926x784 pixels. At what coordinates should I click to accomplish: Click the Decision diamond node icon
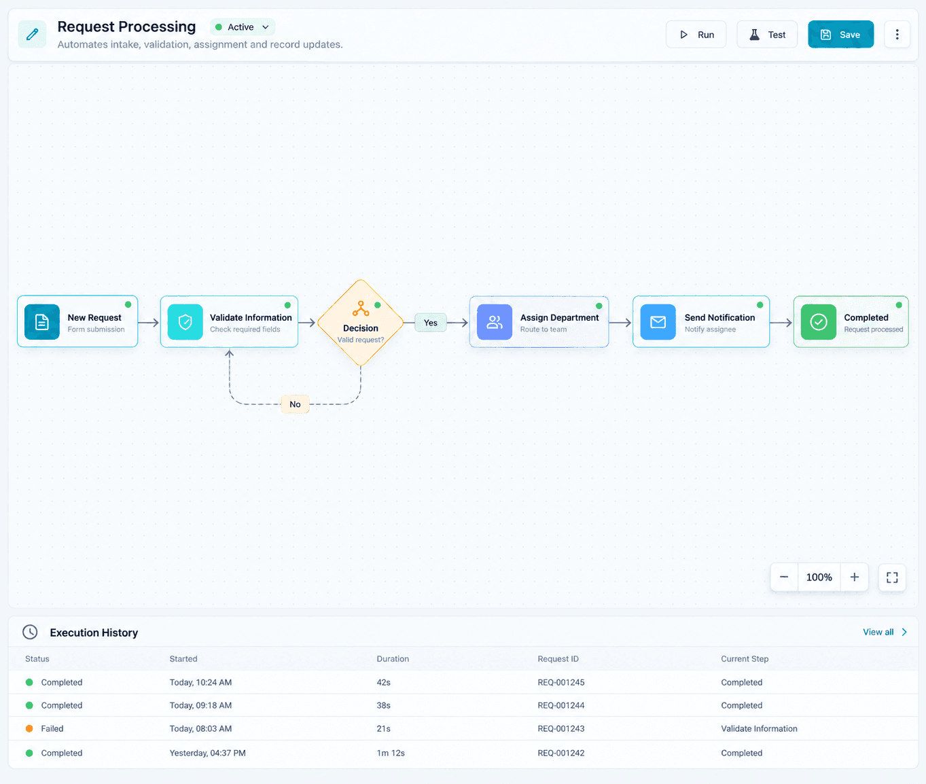(361, 309)
